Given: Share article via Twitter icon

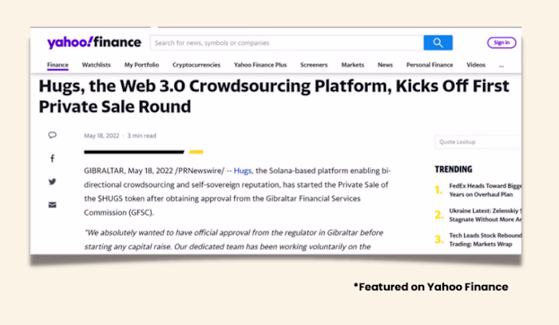Looking at the screenshot, I should pyautogui.click(x=53, y=181).
